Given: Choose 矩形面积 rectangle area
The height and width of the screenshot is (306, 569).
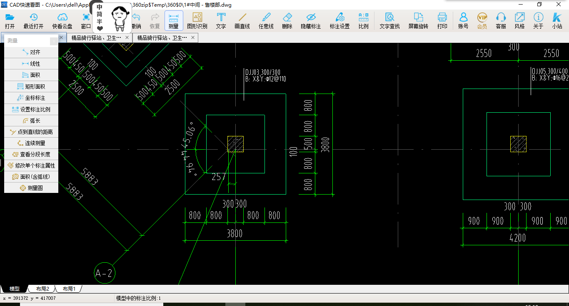Looking at the screenshot, I should click(31, 86).
